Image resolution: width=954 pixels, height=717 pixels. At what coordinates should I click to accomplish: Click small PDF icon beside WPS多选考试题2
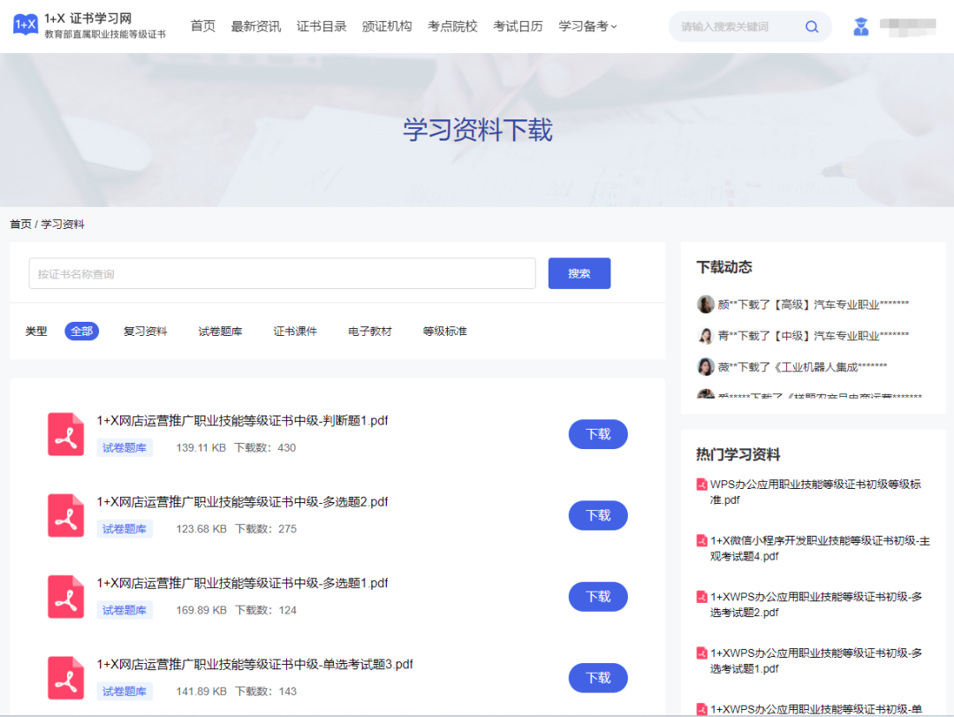tap(701, 597)
